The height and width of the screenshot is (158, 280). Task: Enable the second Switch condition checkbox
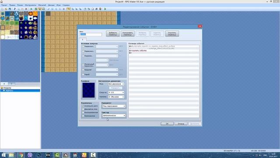coord(83,51)
